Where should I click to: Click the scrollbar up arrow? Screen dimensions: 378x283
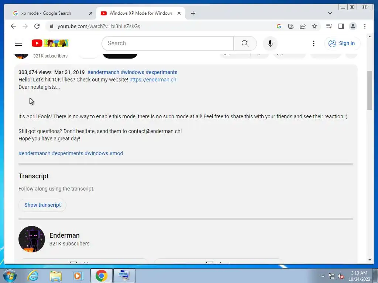click(x=370, y=36)
